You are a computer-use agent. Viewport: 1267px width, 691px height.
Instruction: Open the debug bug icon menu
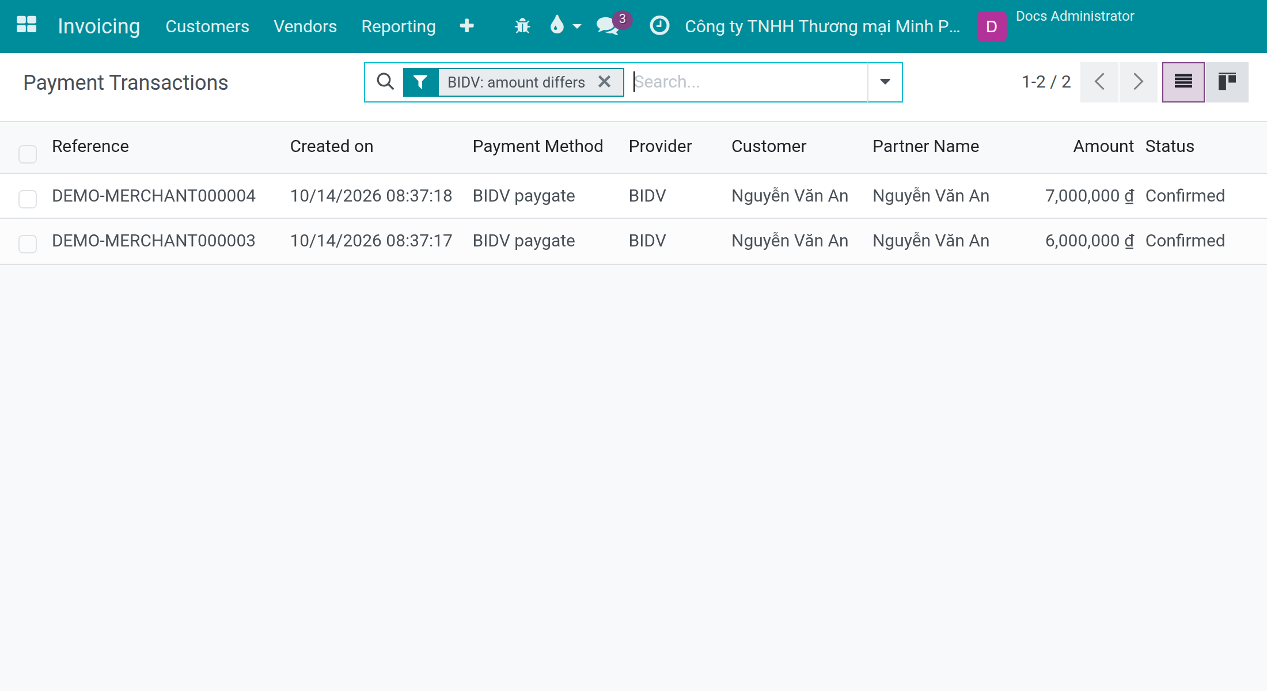522,26
